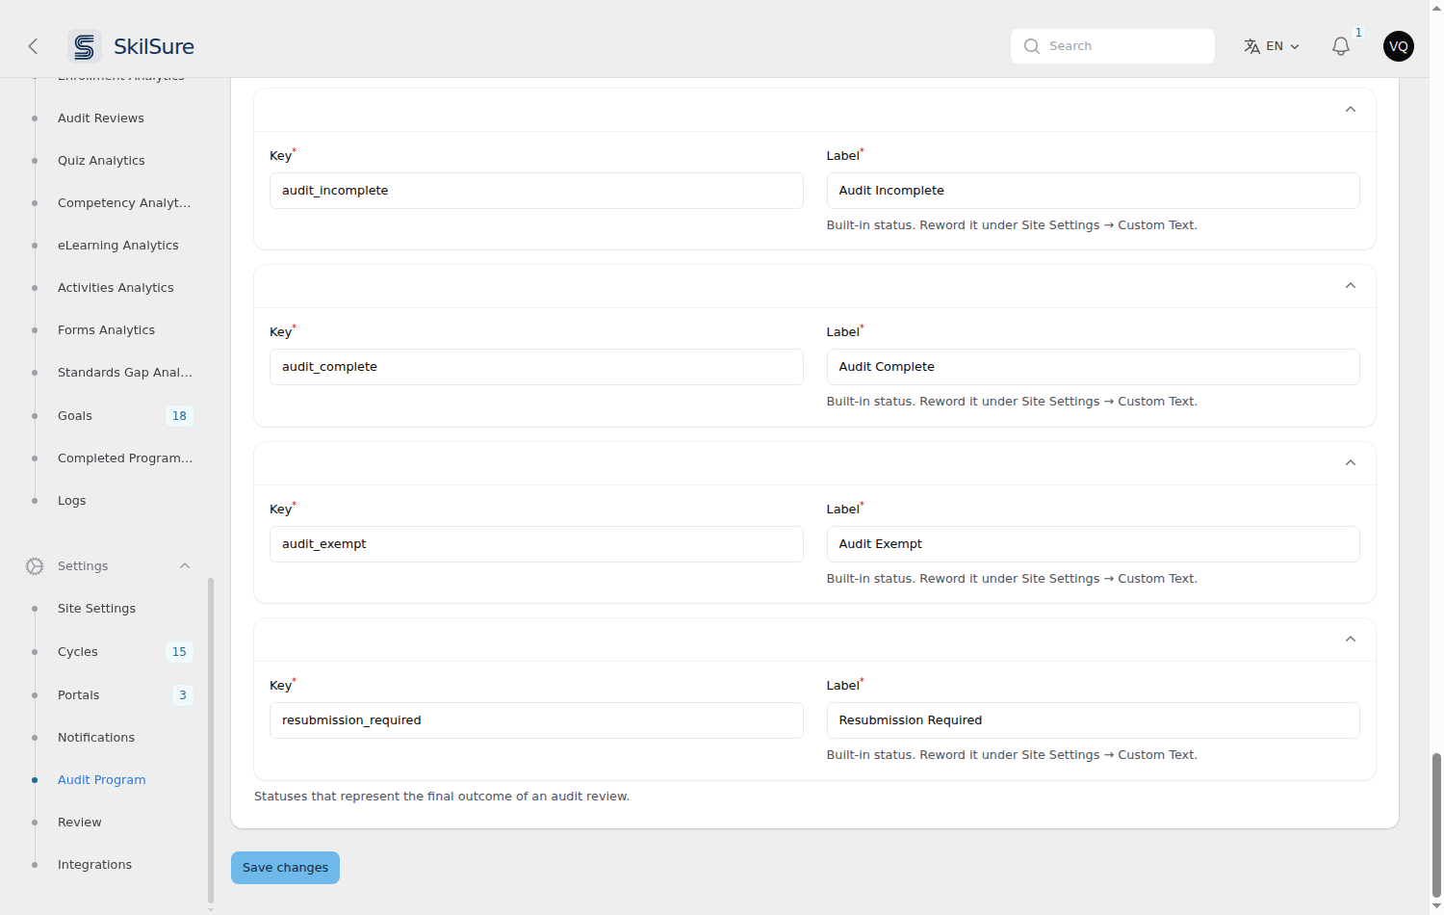Screen dimensions: 1444x915
Task: Collapse the audit_exempt status card
Action: tap(1351, 463)
